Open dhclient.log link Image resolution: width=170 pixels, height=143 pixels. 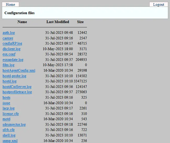12,49
